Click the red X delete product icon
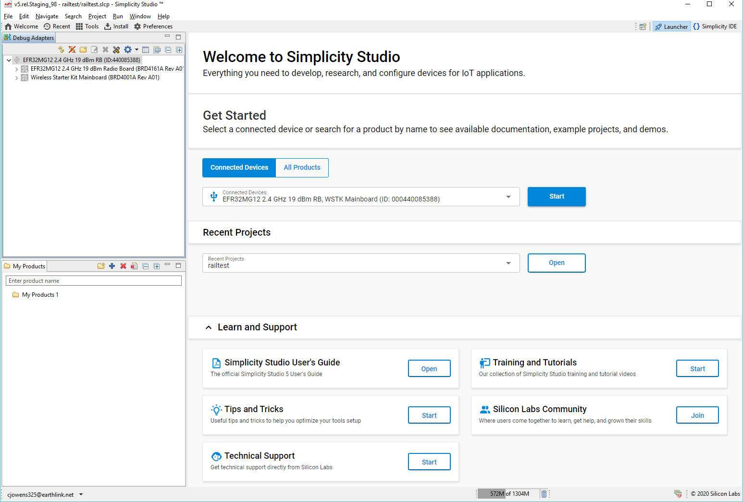Viewport: 743px width, 502px height. 123,266
